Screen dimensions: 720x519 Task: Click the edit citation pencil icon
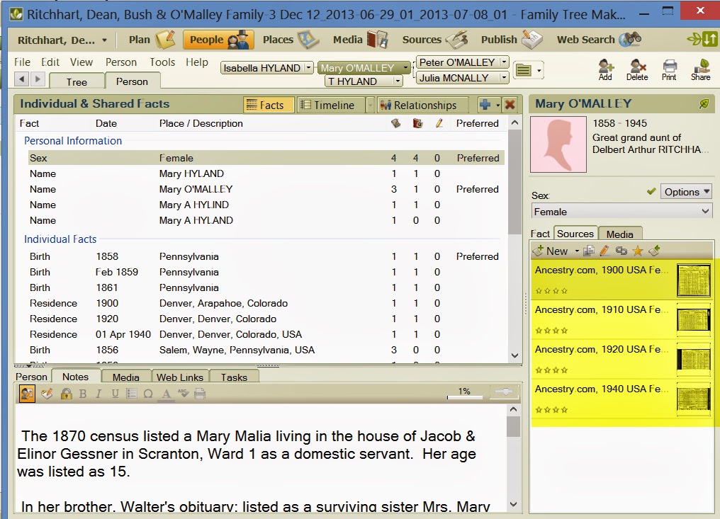click(604, 251)
